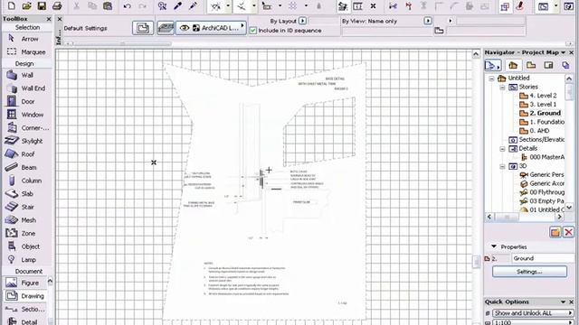The image size is (579, 325).
Task: Open Navigator Project Map dropdown arrow
Action: [563, 52]
